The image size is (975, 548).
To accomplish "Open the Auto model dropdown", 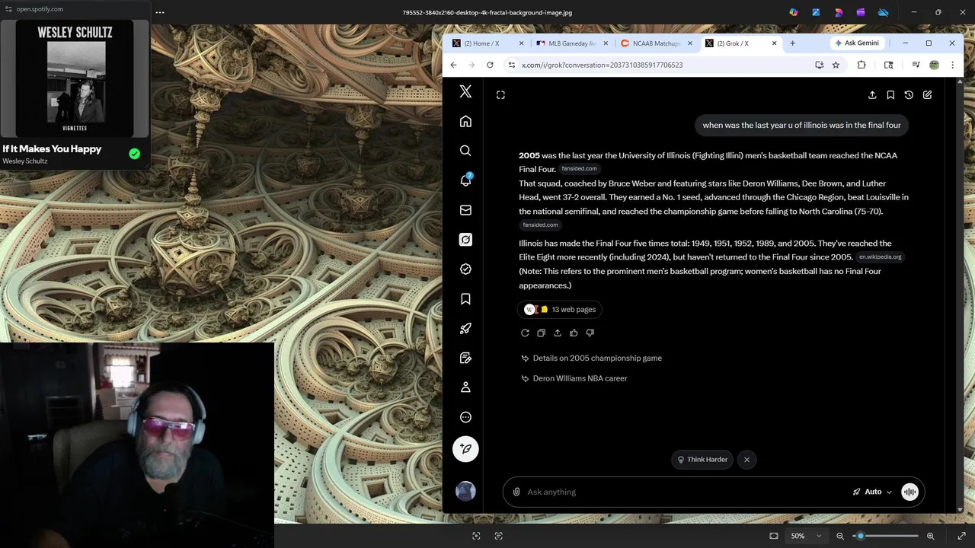I will point(873,492).
